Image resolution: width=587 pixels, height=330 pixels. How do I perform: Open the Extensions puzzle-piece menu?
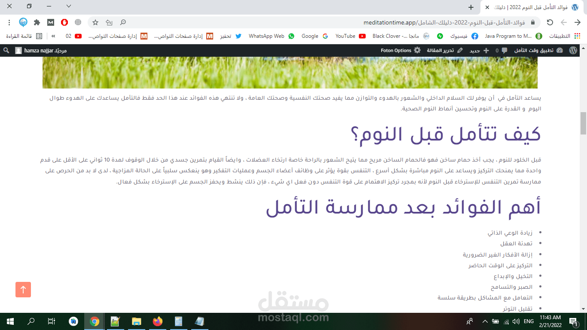click(37, 22)
